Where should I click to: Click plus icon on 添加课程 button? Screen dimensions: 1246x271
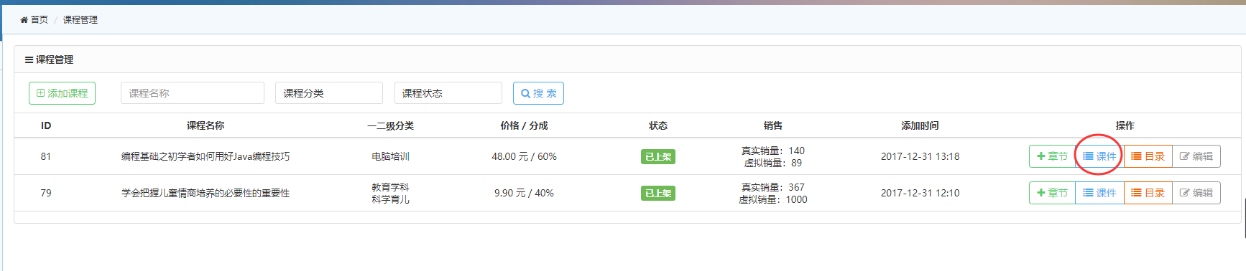(40, 93)
